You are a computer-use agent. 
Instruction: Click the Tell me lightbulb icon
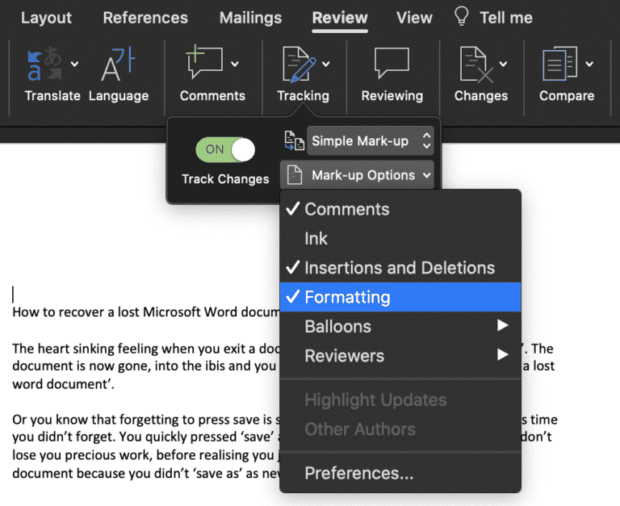point(462,16)
